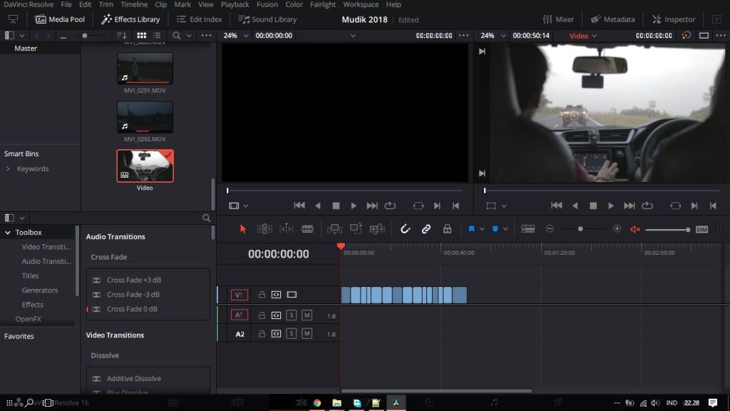Solo the A2 audio track
730x411 pixels.
coord(292,333)
